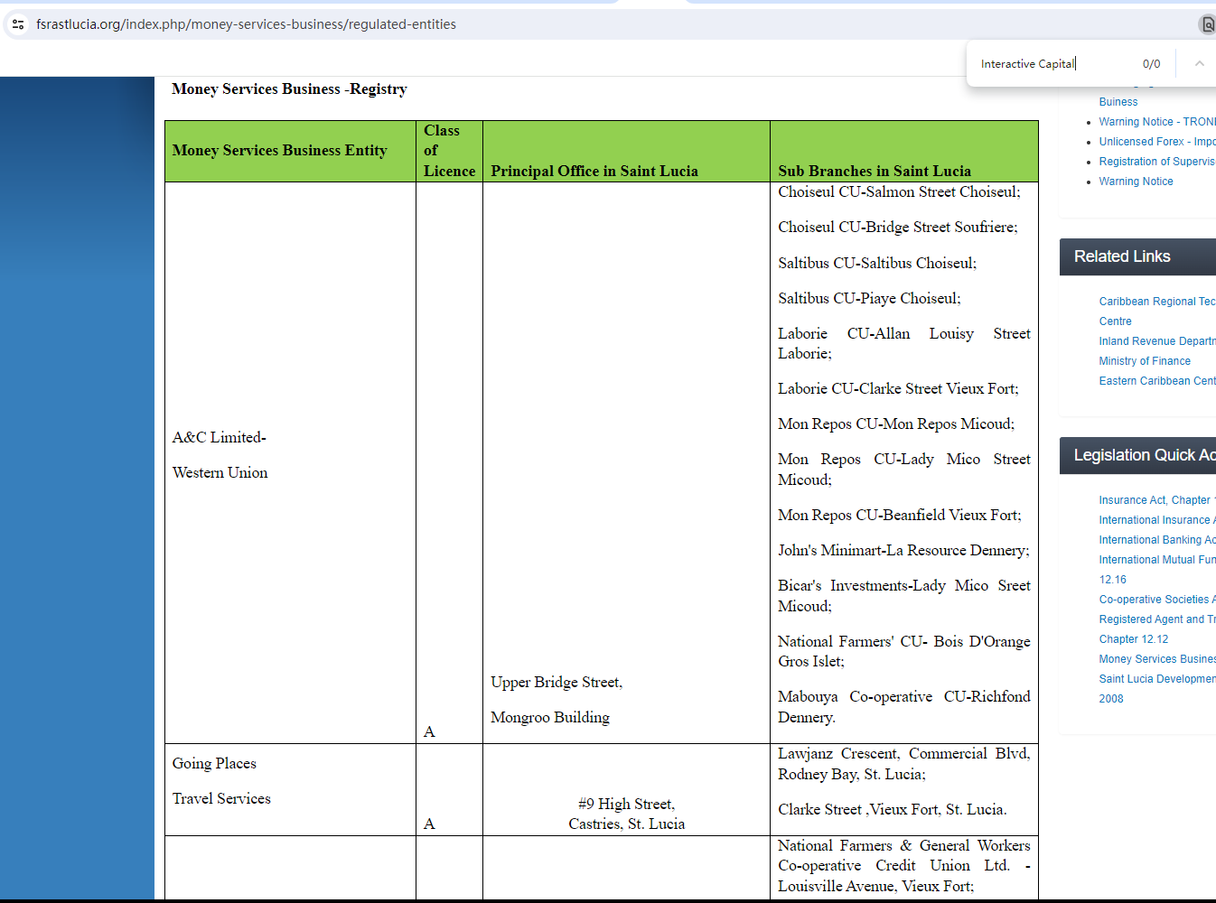1216x903 pixels.
Task: Click the "Legislation Quick Ac..." panel heading
Action: (1145, 455)
